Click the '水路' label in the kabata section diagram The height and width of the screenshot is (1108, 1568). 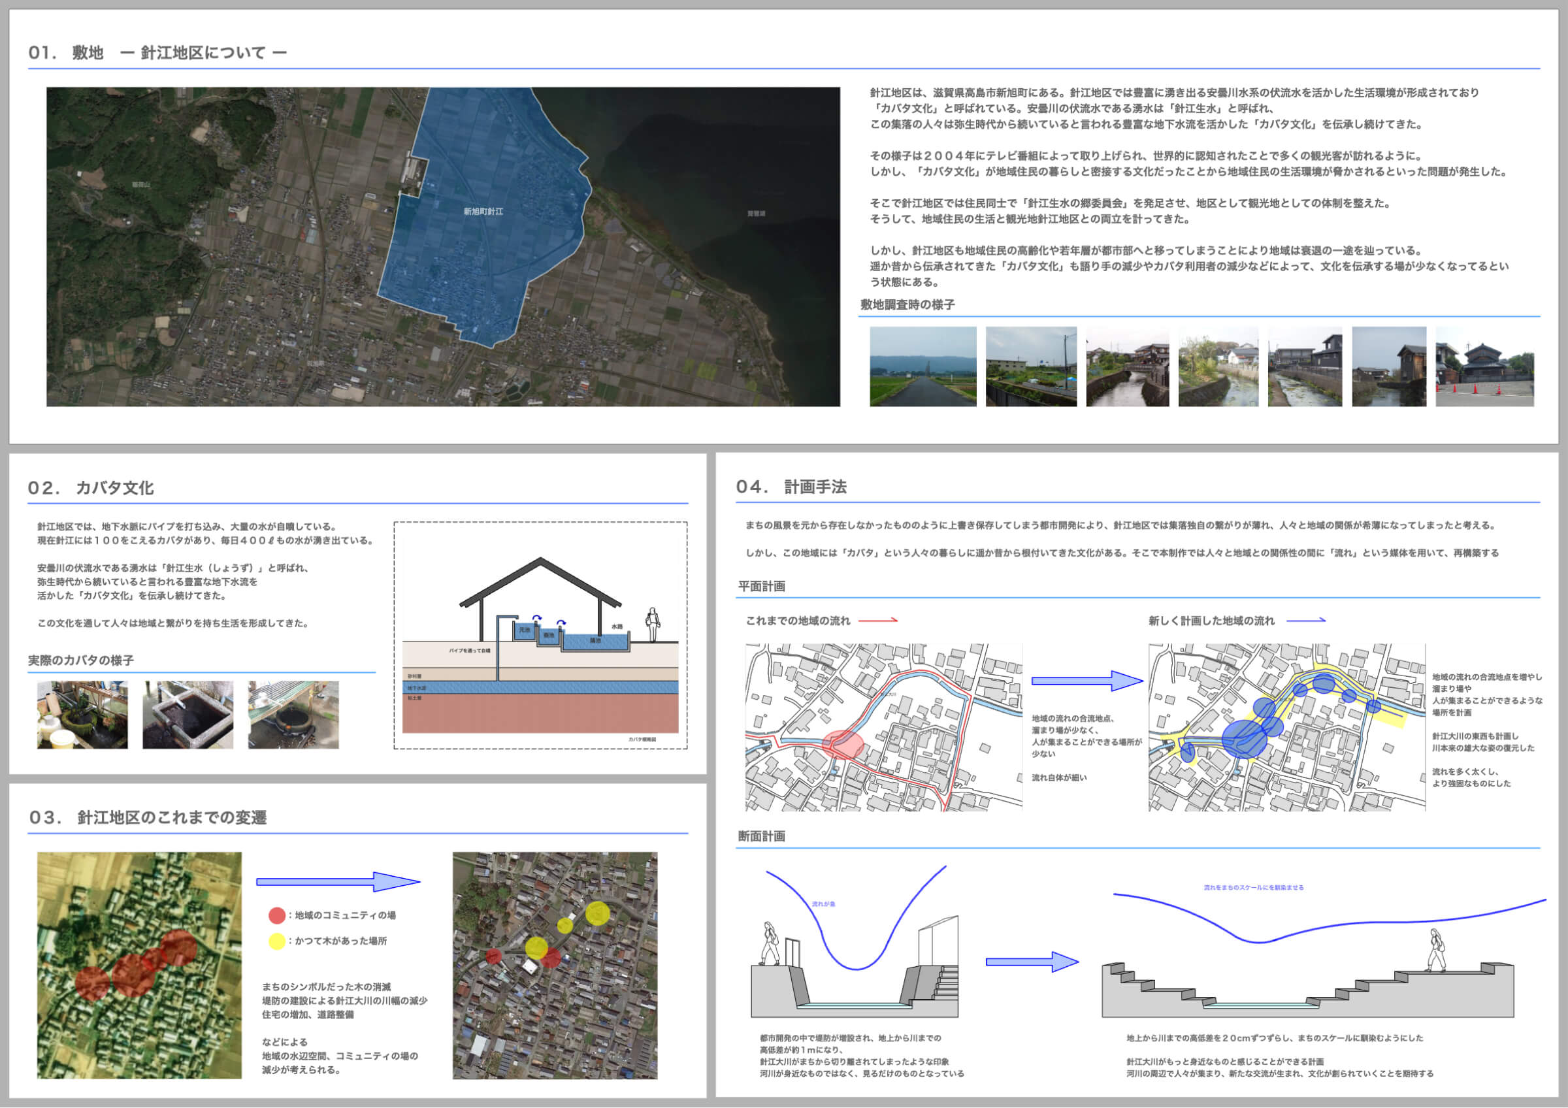click(x=617, y=626)
